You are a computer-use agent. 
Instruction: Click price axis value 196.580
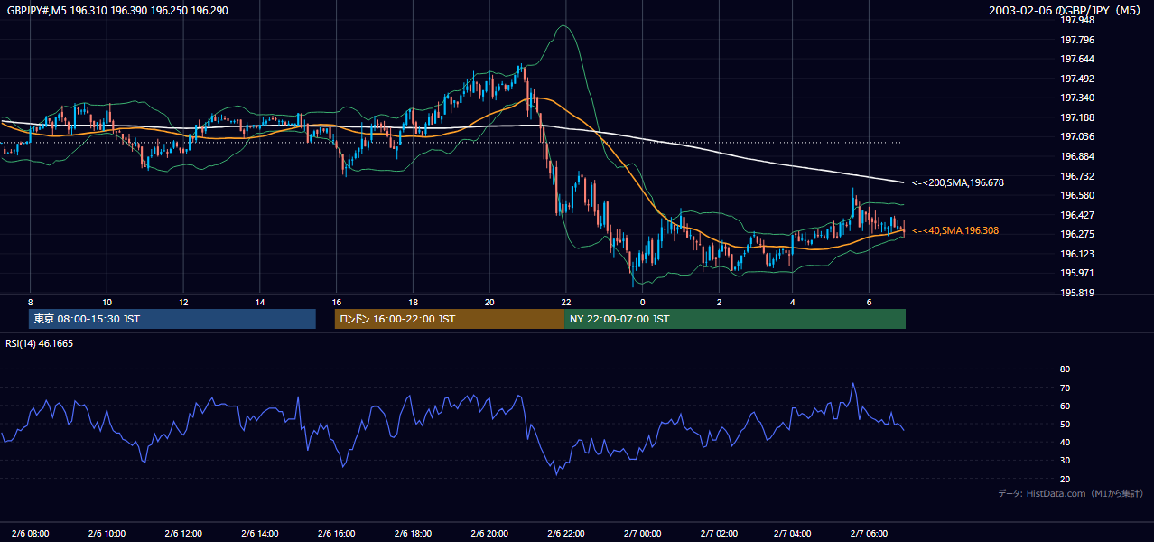pyautogui.click(x=1077, y=195)
